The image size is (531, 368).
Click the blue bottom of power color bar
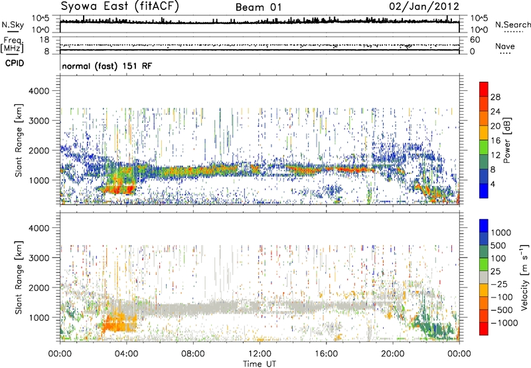(x=484, y=191)
